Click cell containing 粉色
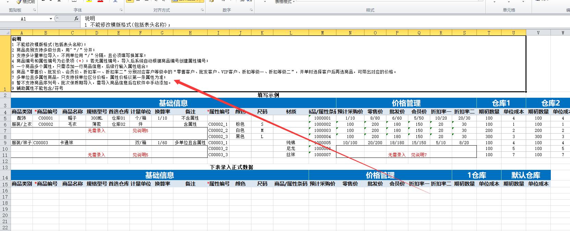Screen dimensions: 570x231 click(240, 124)
